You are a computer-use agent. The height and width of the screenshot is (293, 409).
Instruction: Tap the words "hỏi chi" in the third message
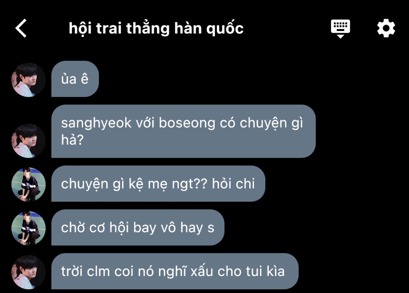(233, 184)
